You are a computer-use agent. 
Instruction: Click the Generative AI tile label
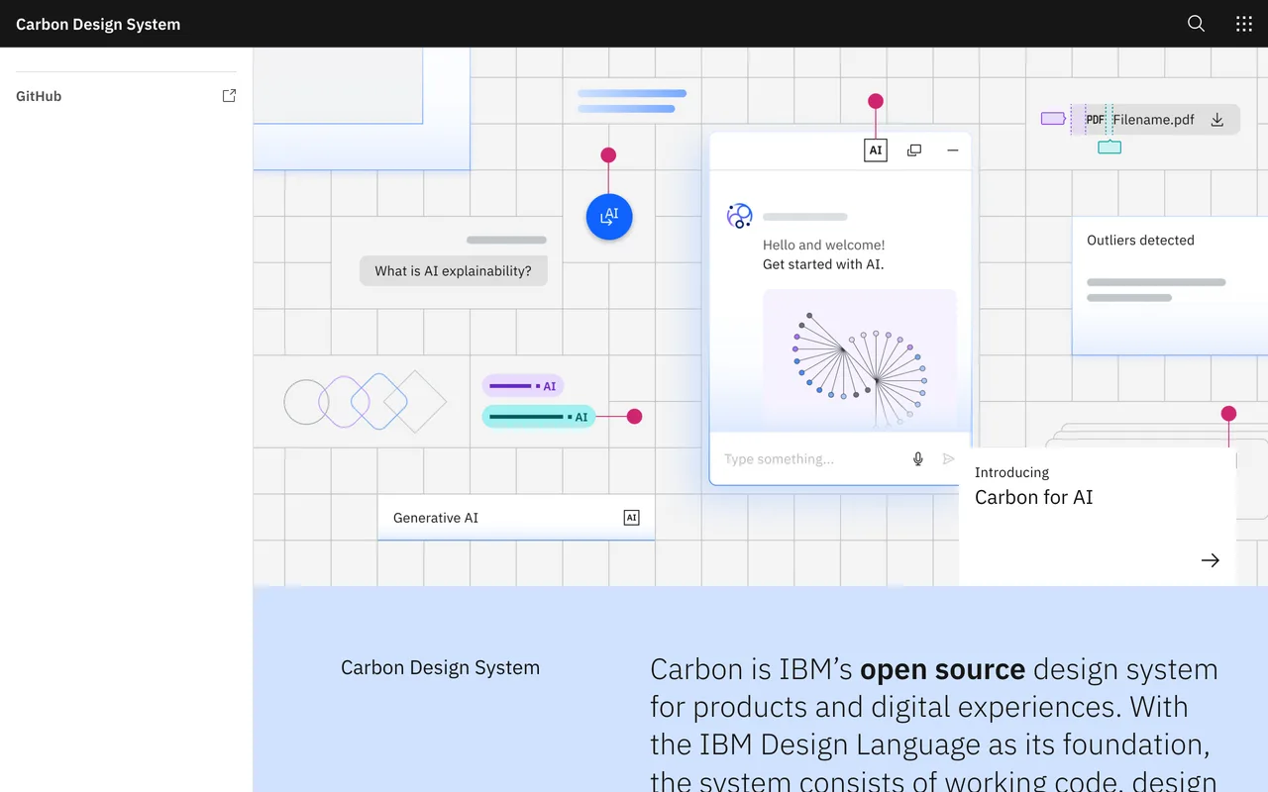pyautogui.click(x=436, y=518)
